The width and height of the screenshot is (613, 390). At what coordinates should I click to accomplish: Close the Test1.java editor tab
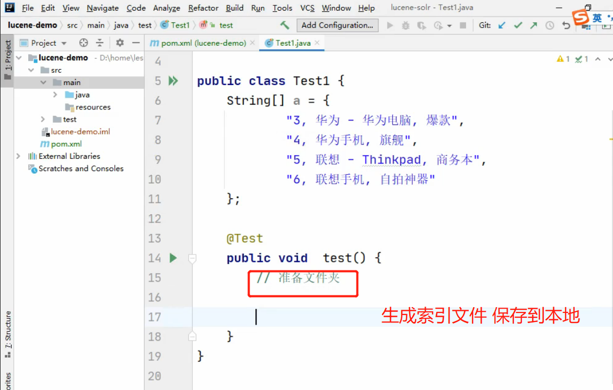tap(317, 43)
